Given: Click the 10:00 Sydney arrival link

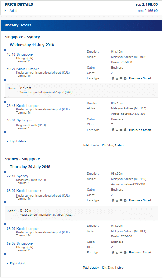Looking at the screenshot, I should coord(18,120).
